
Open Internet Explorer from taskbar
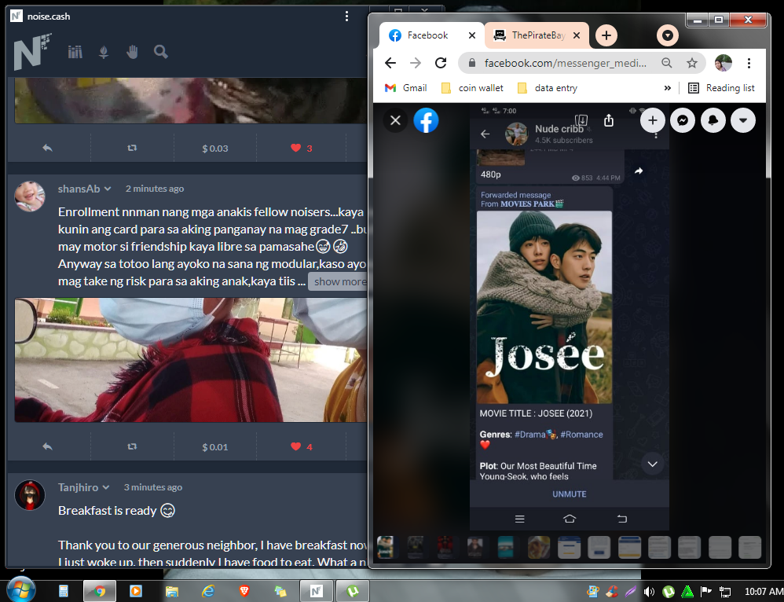click(x=208, y=591)
